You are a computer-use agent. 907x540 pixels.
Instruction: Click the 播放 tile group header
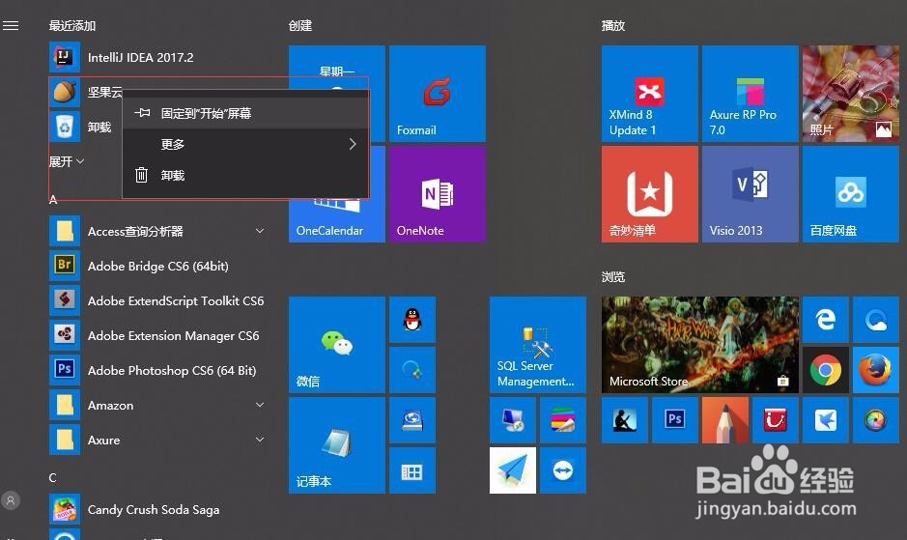coord(613,25)
